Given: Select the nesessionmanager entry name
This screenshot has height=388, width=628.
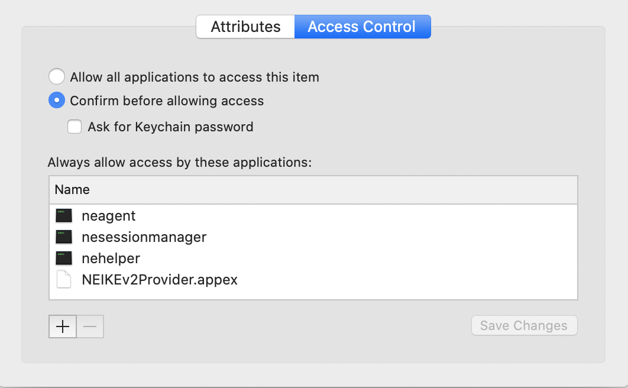Looking at the screenshot, I should (144, 237).
